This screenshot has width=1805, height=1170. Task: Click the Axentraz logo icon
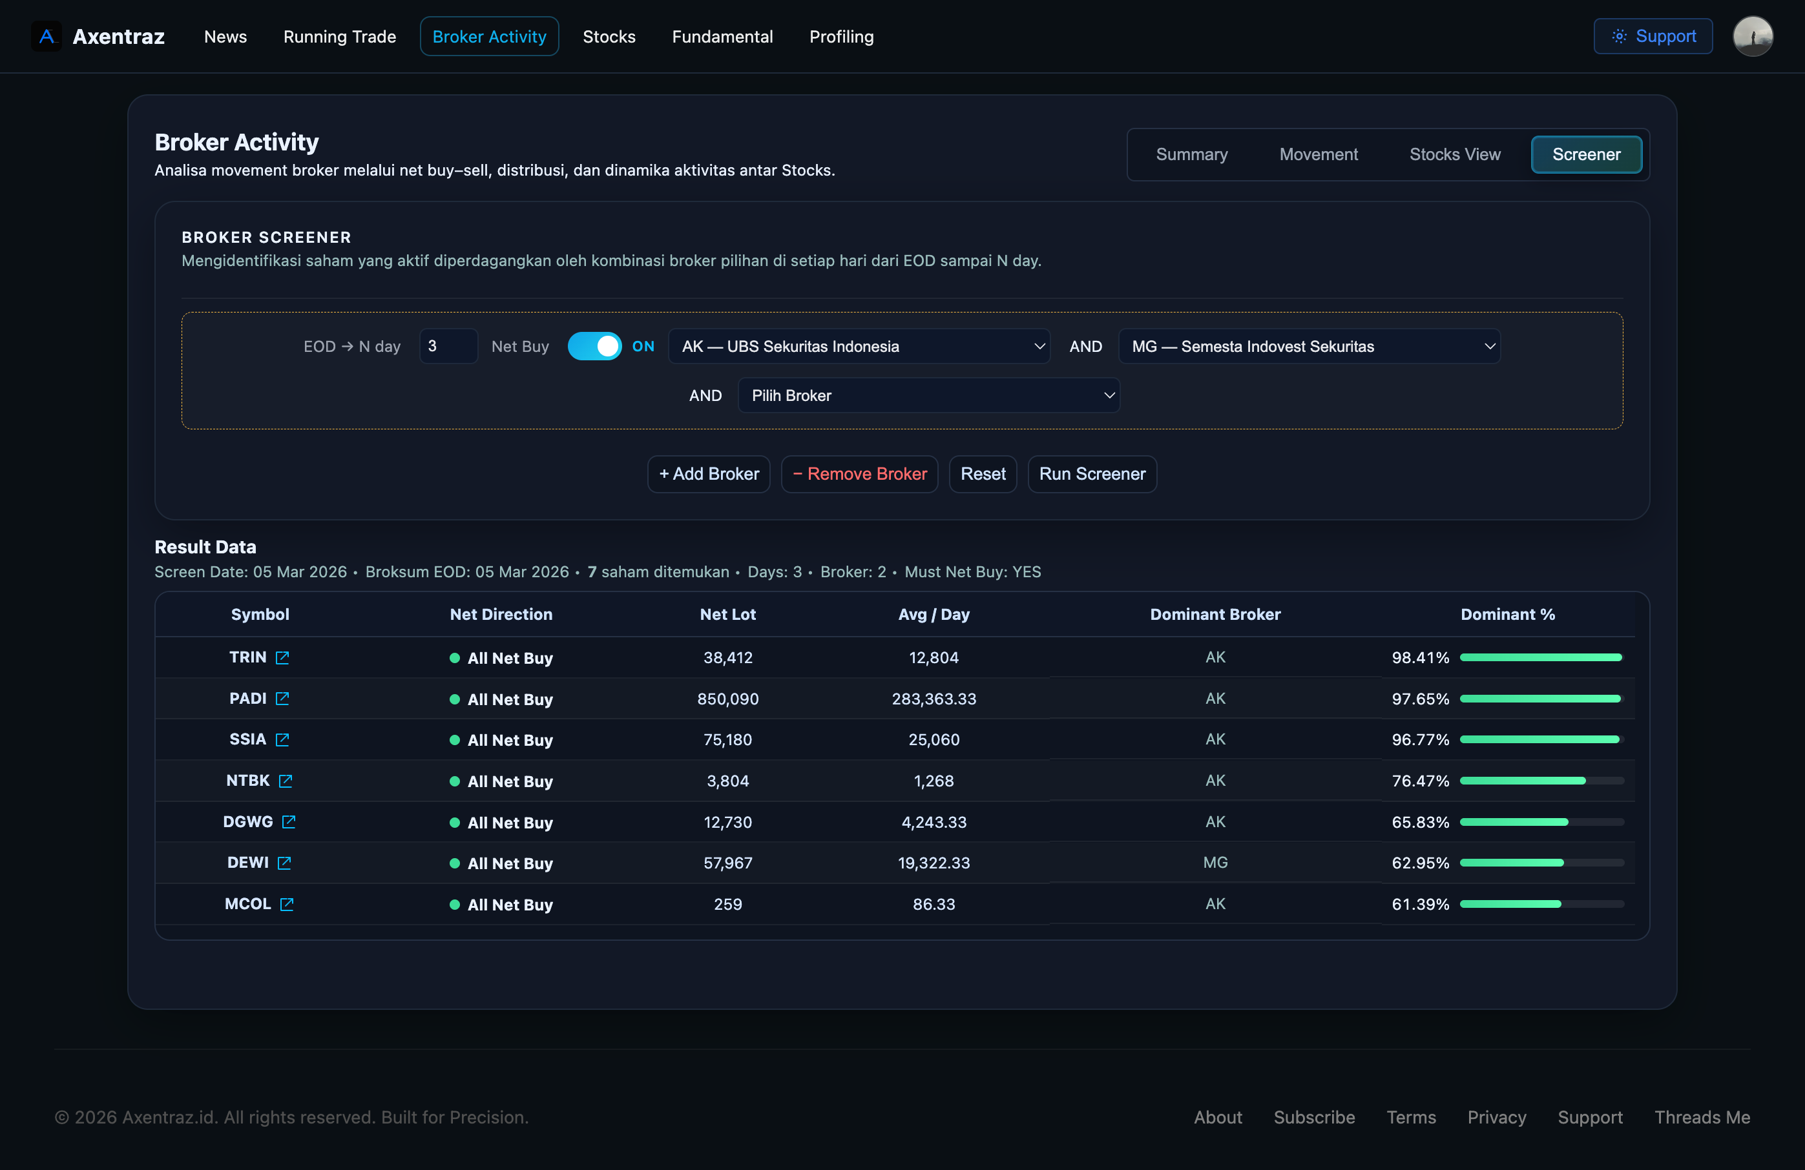[x=47, y=36]
